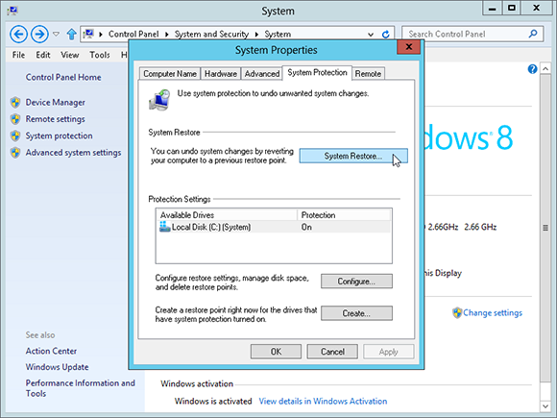This screenshot has width=557, height=418.
Task: Switch to the Hardware tab
Action: click(221, 74)
